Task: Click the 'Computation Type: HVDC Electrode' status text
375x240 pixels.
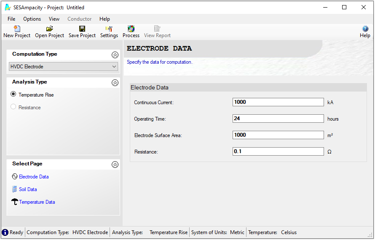Action: point(67,232)
